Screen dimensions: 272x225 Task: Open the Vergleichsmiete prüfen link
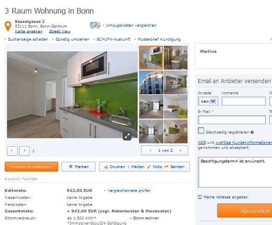pyautogui.click(x=129, y=190)
